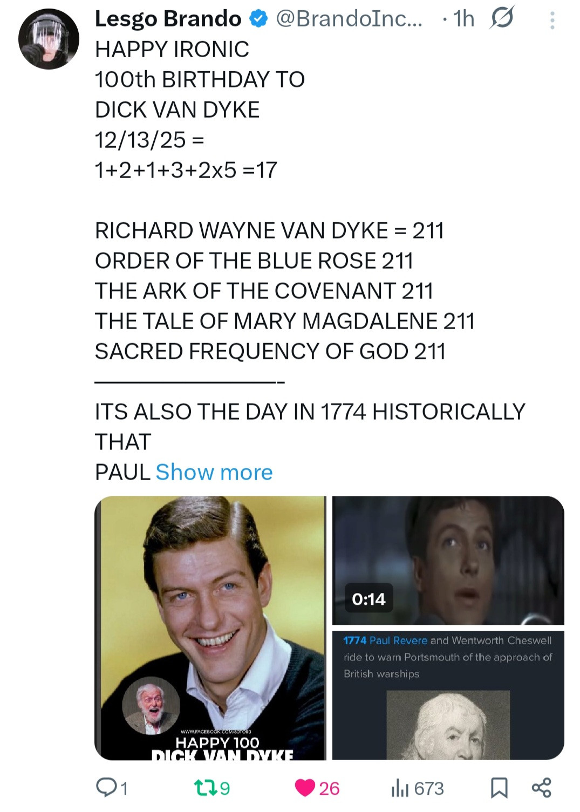The image size is (580, 812).
Task: Click the 1h timestamp
Action: click(x=464, y=19)
